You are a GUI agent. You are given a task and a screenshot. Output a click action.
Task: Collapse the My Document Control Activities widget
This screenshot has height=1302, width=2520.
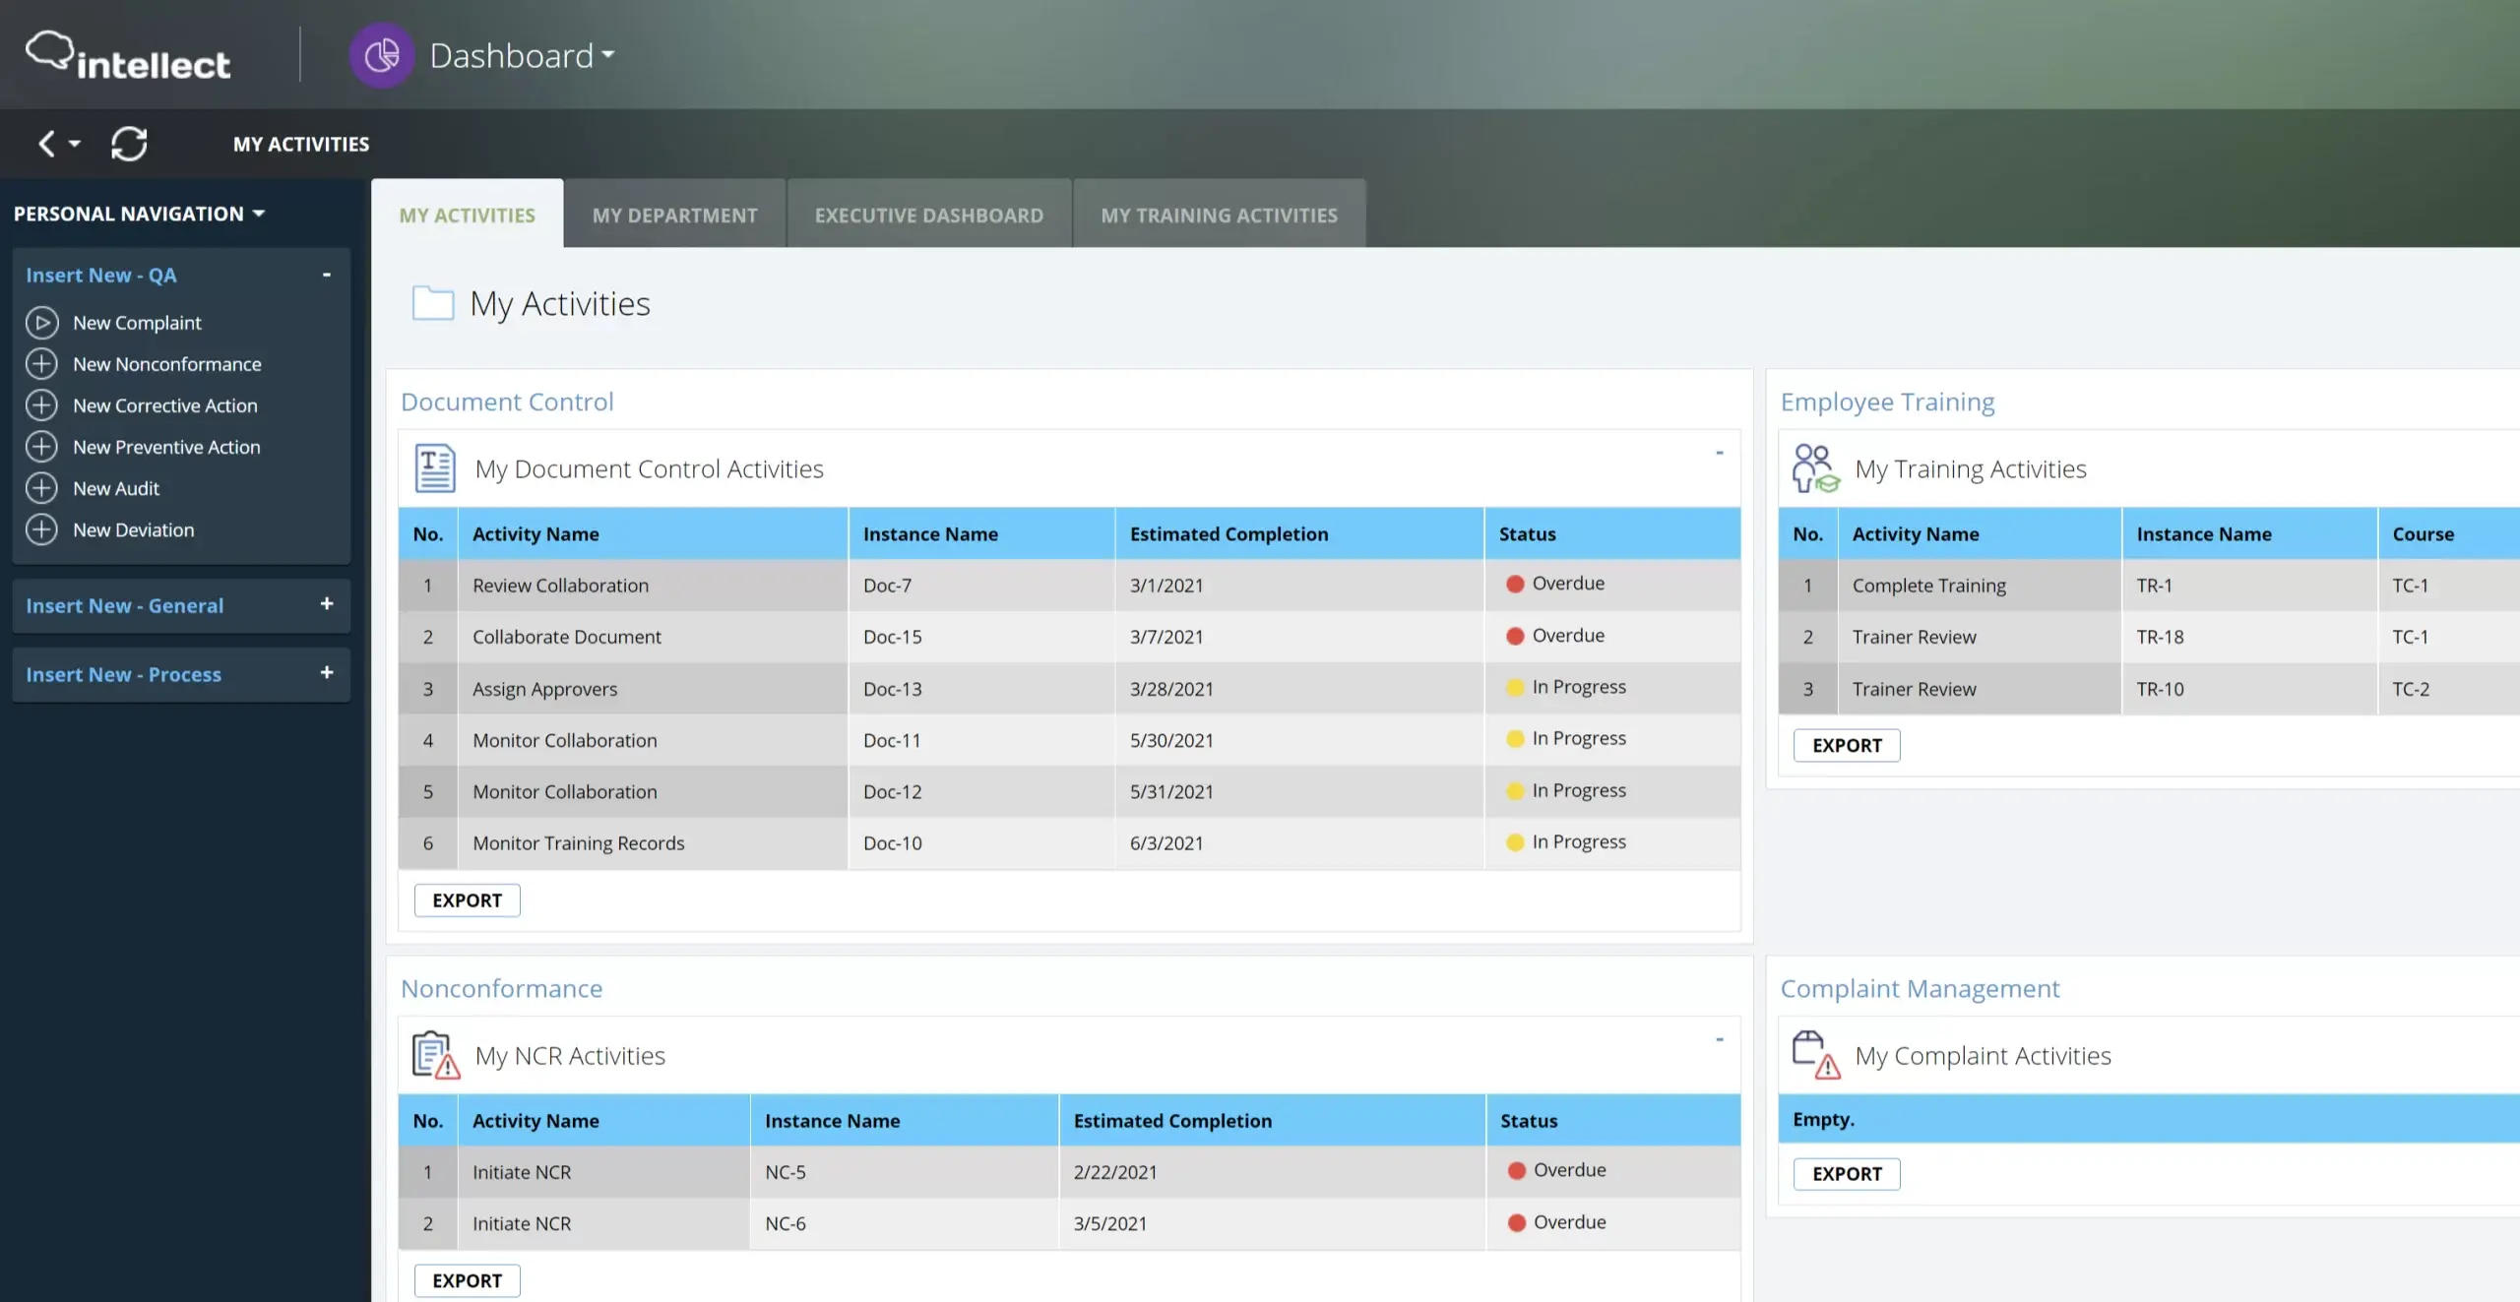tap(1720, 451)
